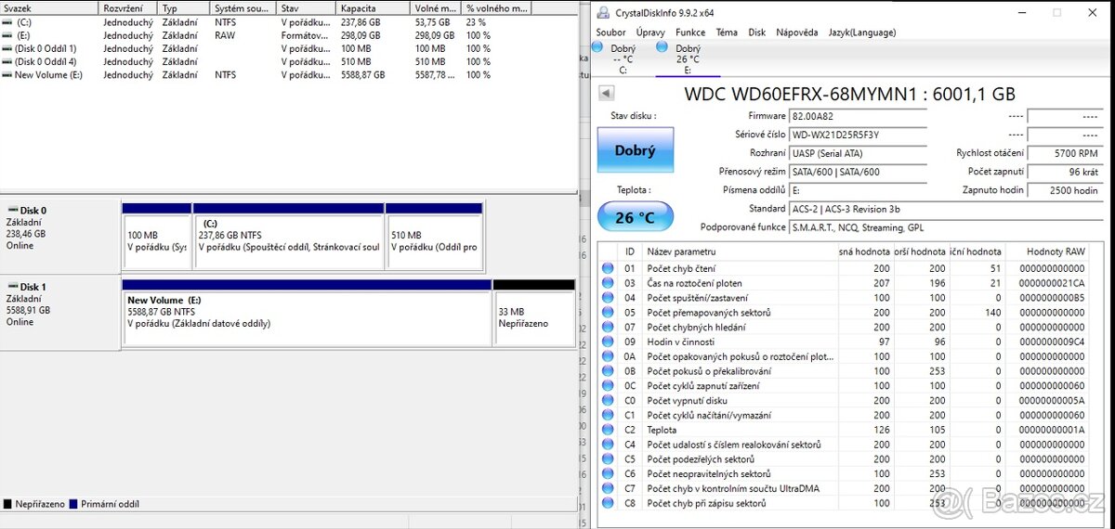Click the 26 °C temperature button
This screenshot has width=1115, height=529.
click(635, 218)
